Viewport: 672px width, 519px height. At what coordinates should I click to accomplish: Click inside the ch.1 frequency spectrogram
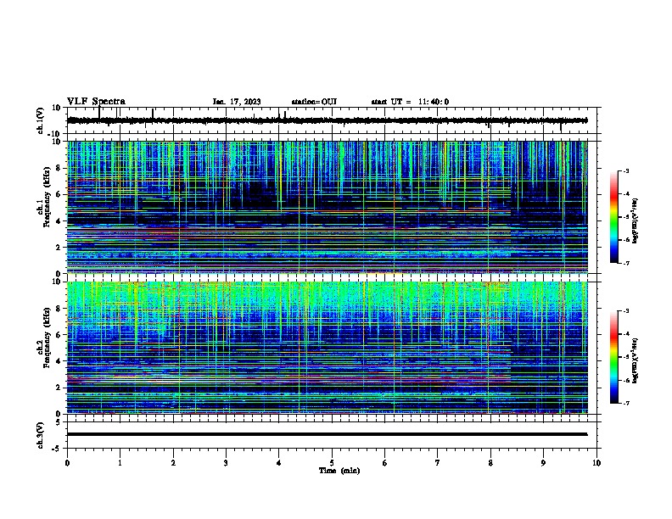(328, 207)
